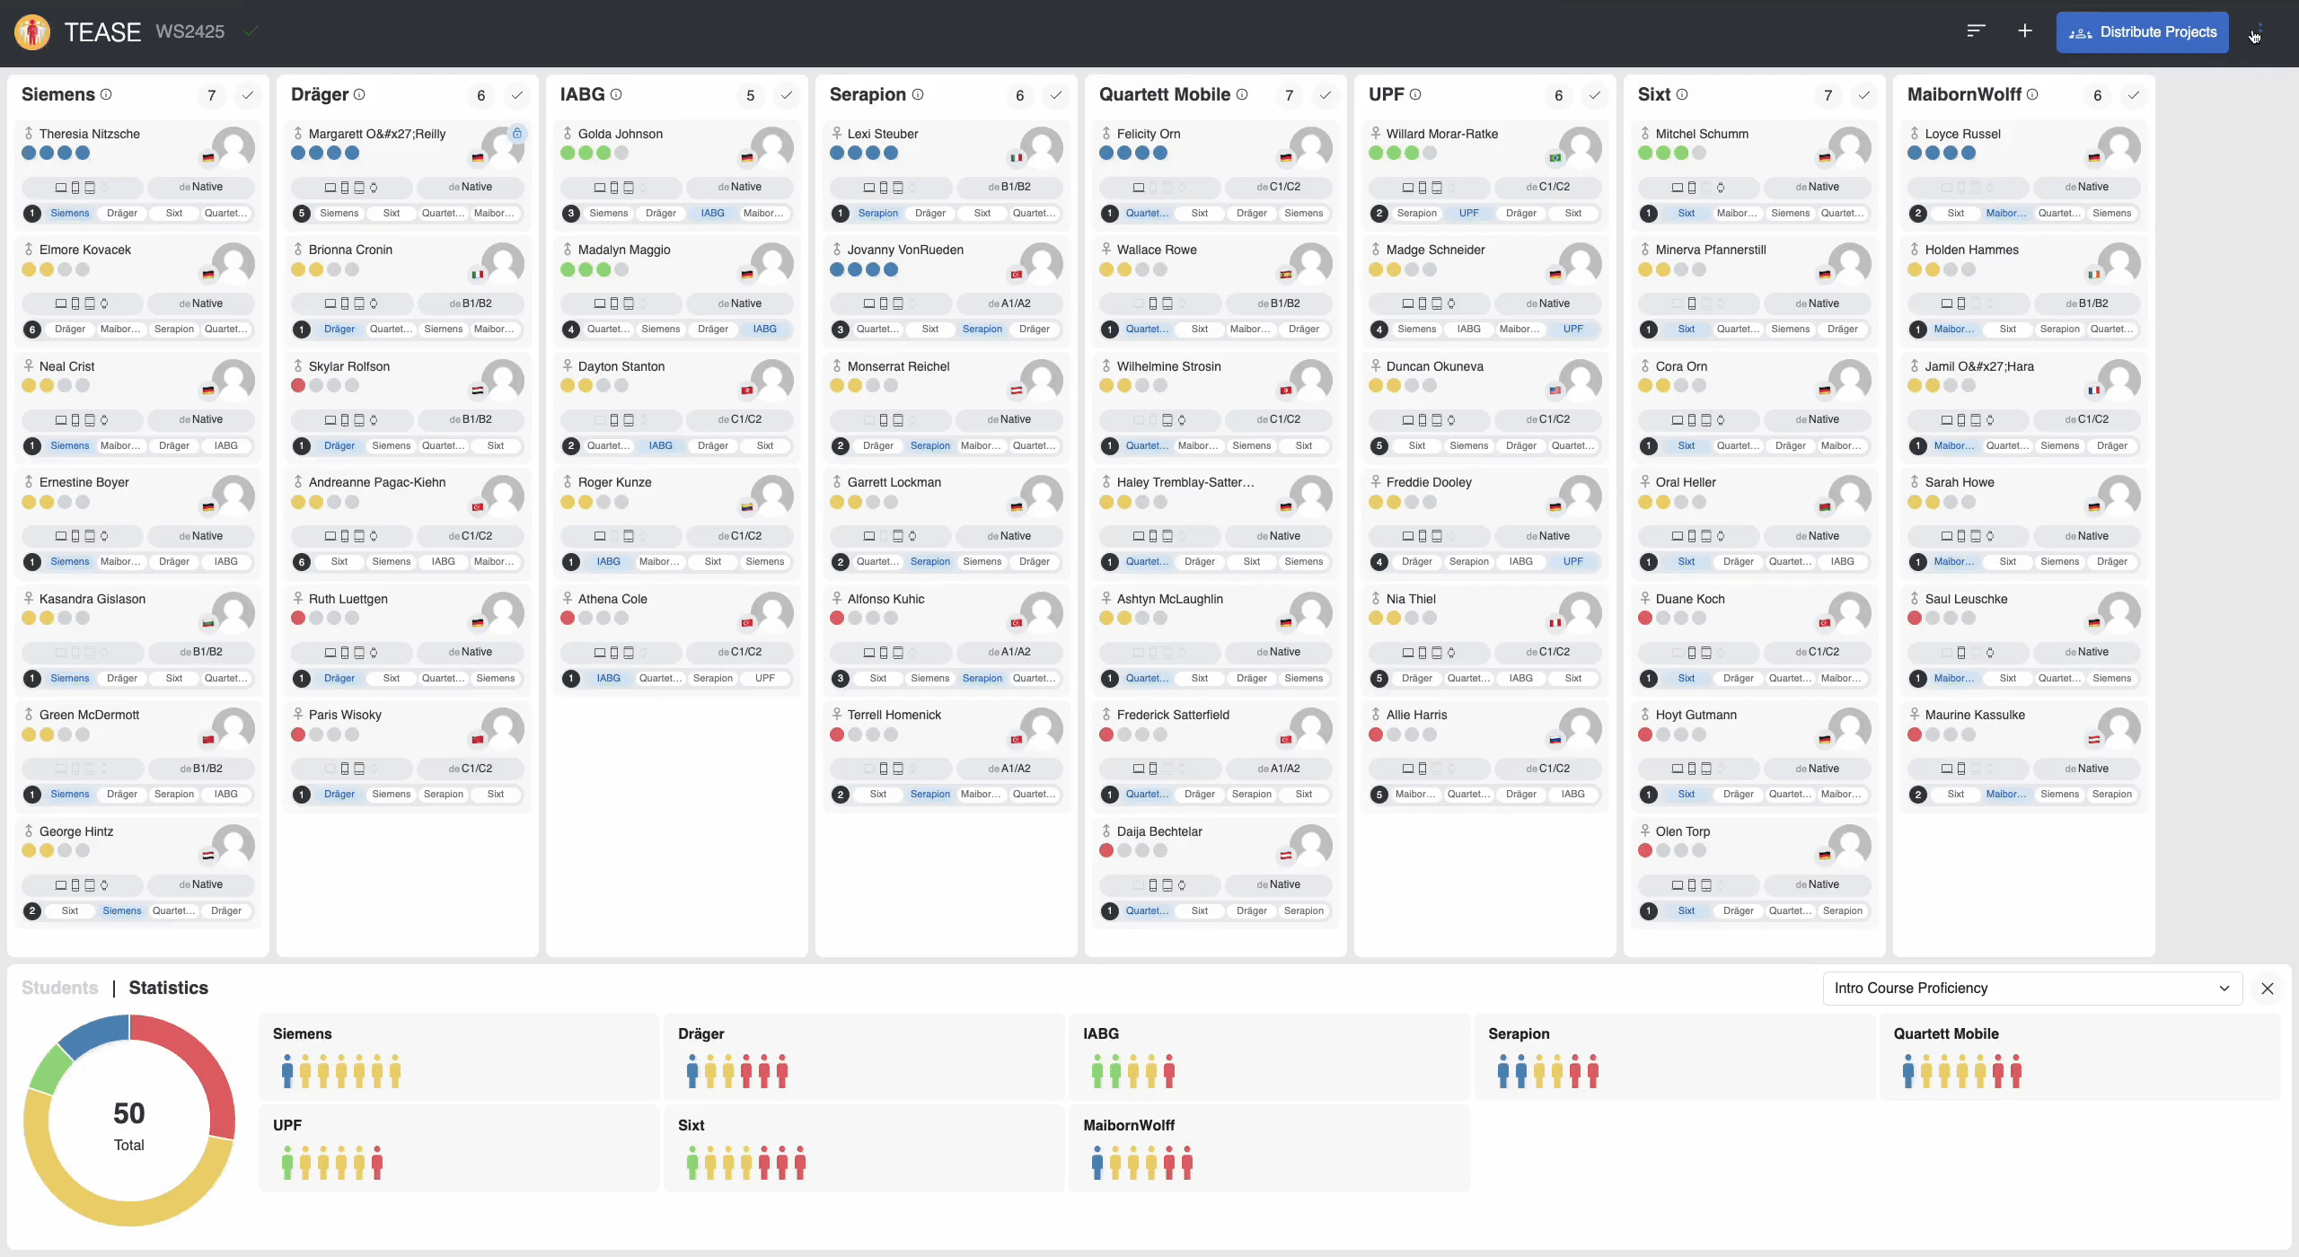
Task: Open the info icon next to Siemens
Action: point(106,94)
